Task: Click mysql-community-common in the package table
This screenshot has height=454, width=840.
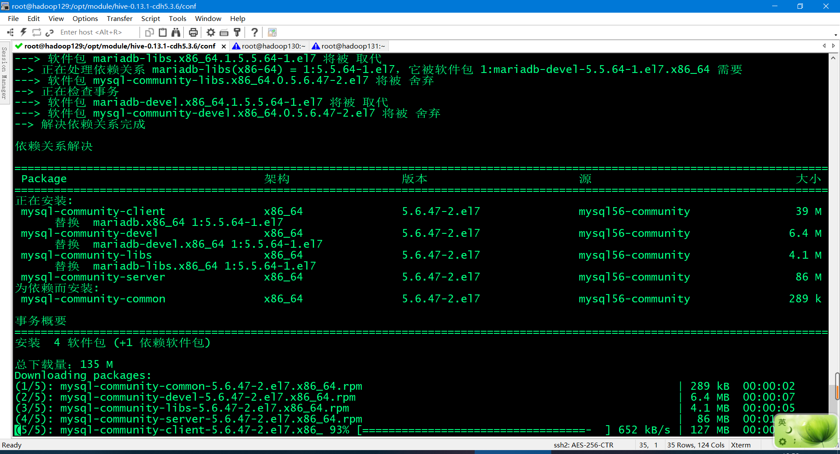Action: tap(93, 299)
